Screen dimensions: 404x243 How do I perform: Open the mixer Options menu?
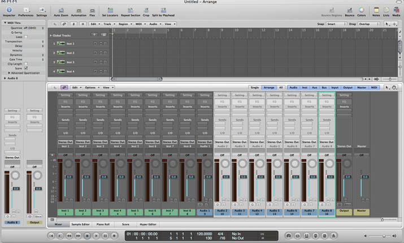pyautogui.click(x=91, y=88)
